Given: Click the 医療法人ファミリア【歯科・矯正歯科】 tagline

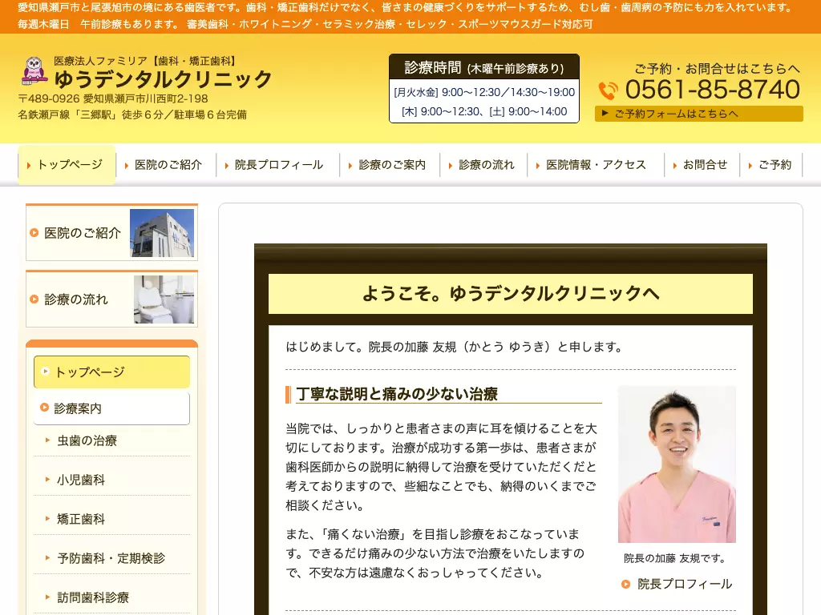Looking at the screenshot, I should pos(146,61).
